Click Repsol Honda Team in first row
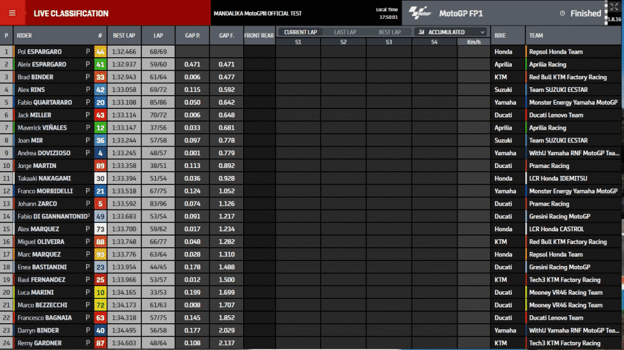Screen dimensions: 624x350 556,52
